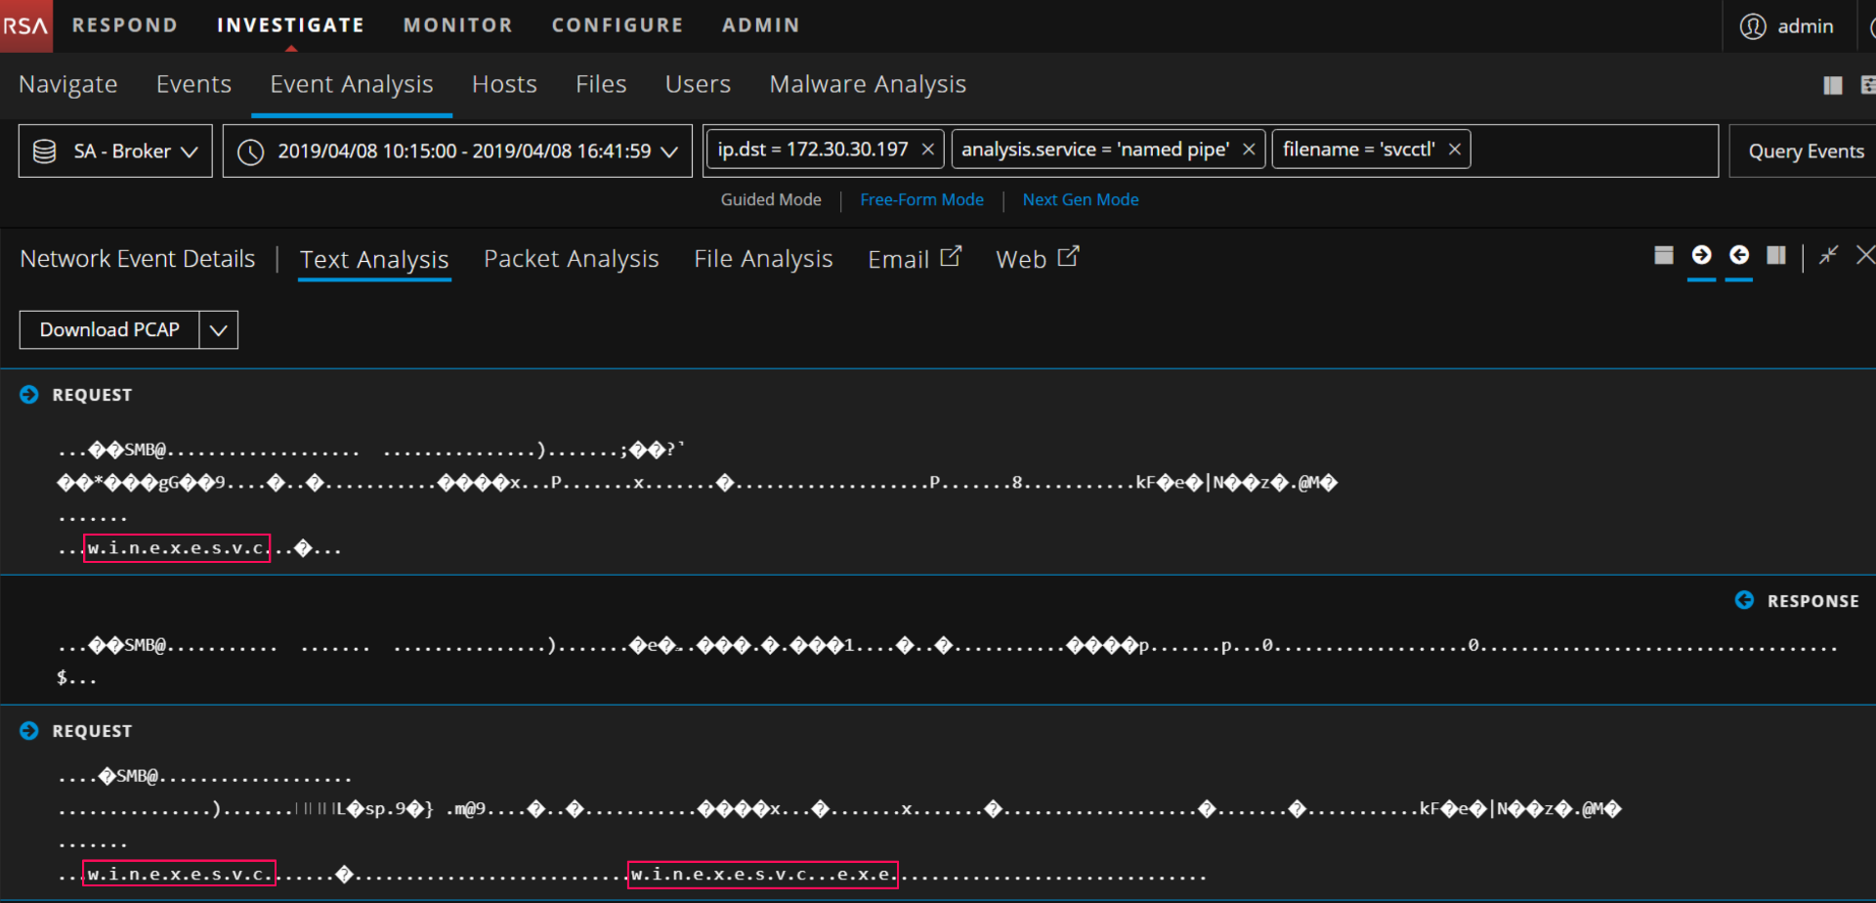Open the Email view external link icon

point(951,257)
